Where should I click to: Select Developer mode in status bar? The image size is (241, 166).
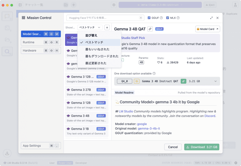pyautogui.click(x=81, y=163)
